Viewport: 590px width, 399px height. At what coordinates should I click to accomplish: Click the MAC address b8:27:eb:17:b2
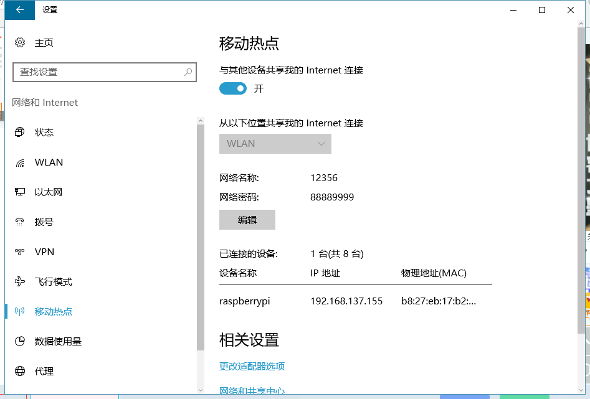point(439,301)
